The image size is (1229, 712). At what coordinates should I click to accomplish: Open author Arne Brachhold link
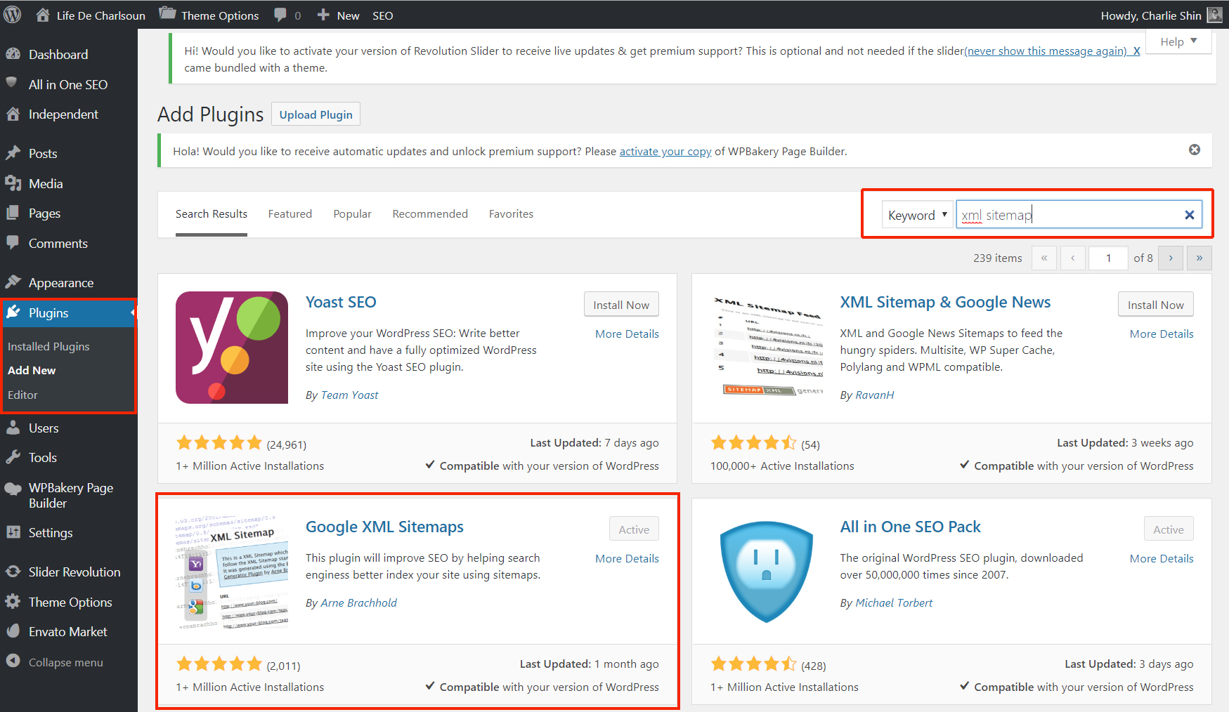pyautogui.click(x=358, y=603)
